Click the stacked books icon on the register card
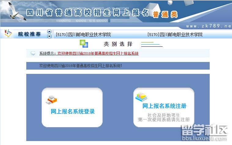232x145 pixels. pyautogui.click(x=141, y=97)
